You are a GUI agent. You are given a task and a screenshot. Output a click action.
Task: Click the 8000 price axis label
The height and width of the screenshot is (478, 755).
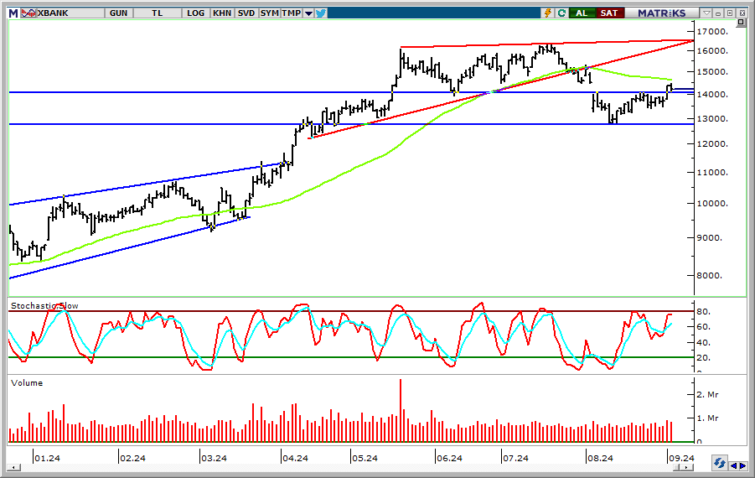click(710, 276)
